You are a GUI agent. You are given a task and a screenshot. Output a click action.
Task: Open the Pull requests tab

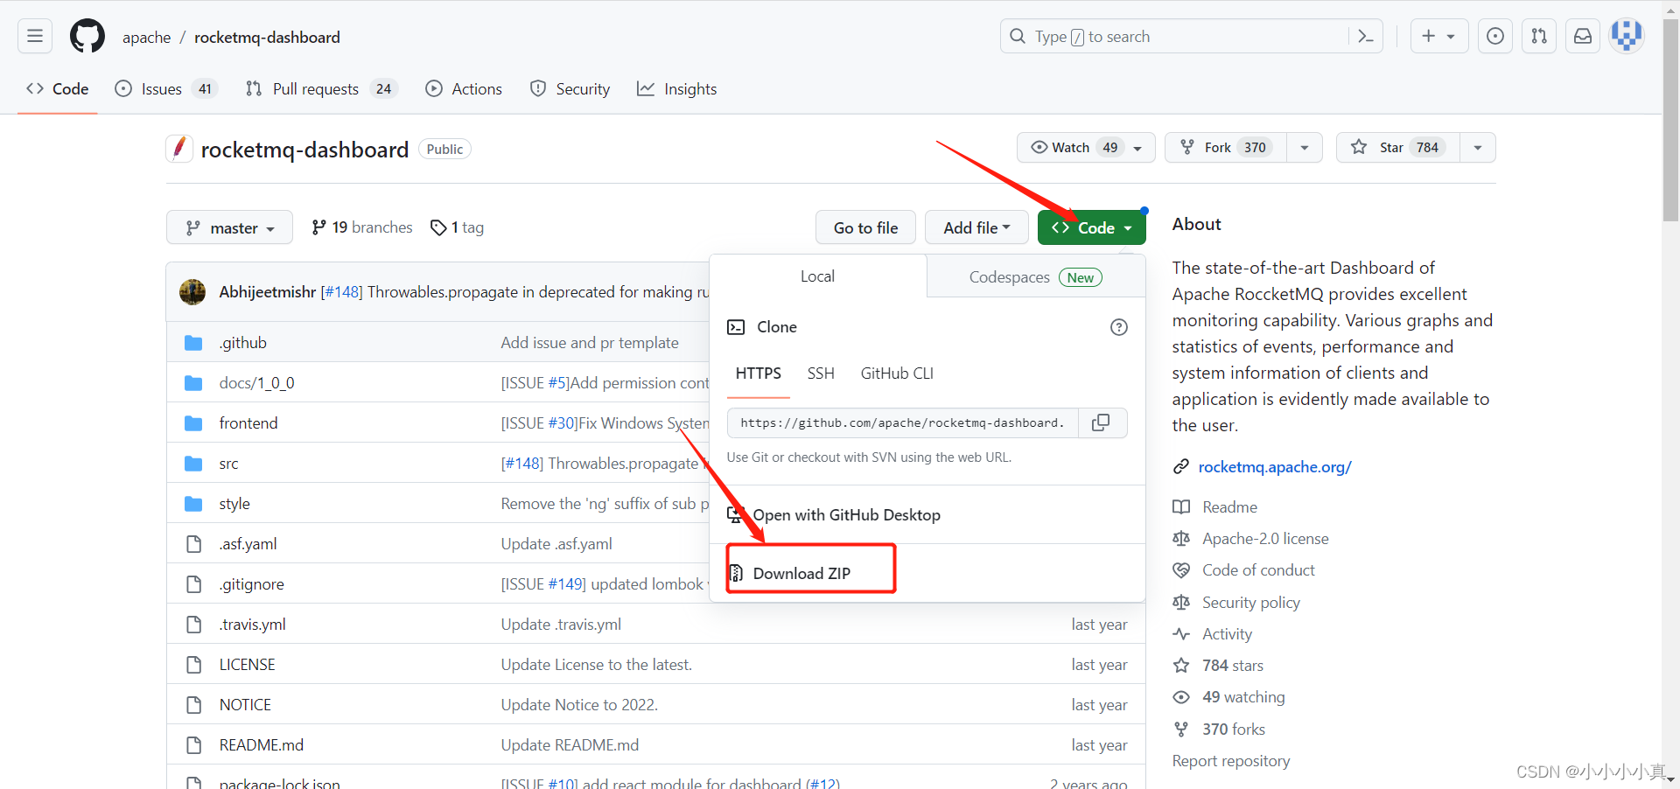321,88
